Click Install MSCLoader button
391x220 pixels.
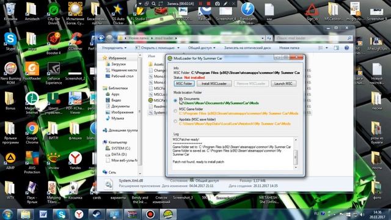(x=214, y=84)
